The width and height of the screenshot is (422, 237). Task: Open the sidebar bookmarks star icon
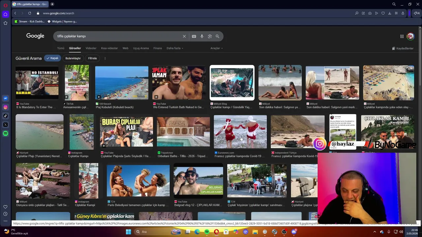point(5,23)
